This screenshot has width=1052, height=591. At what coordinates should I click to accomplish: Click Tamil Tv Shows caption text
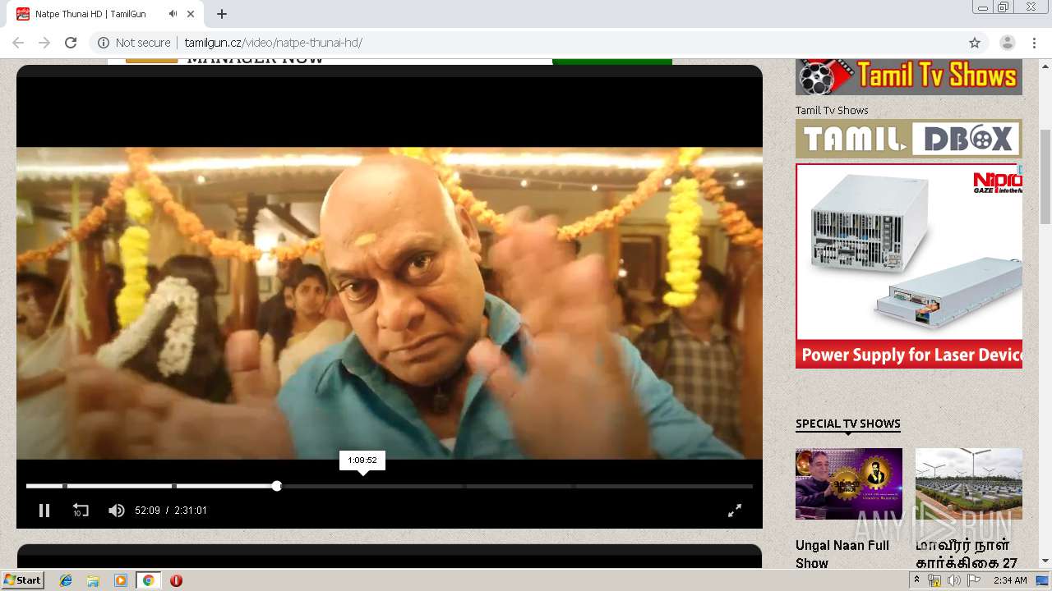832,110
